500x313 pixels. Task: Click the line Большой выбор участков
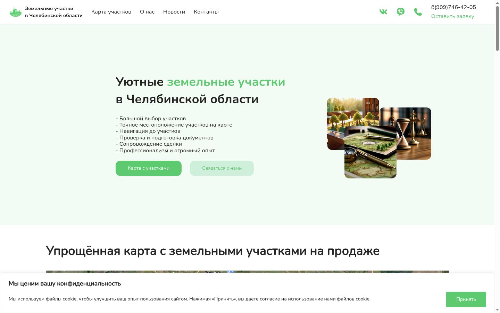click(151, 119)
